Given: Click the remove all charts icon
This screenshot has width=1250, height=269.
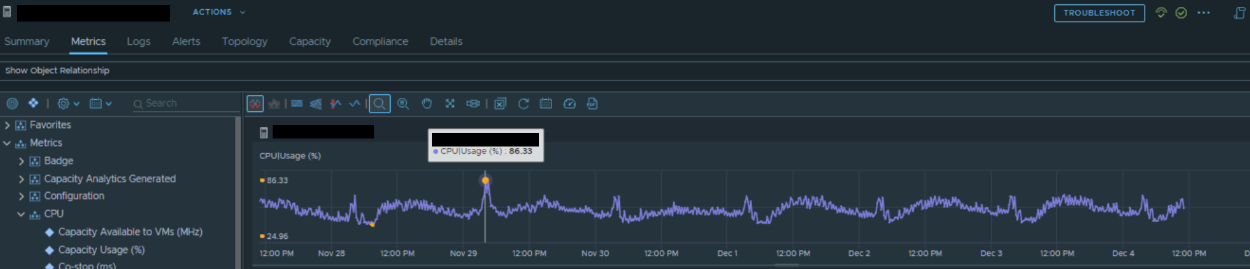Looking at the screenshot, I should [500, 103].
